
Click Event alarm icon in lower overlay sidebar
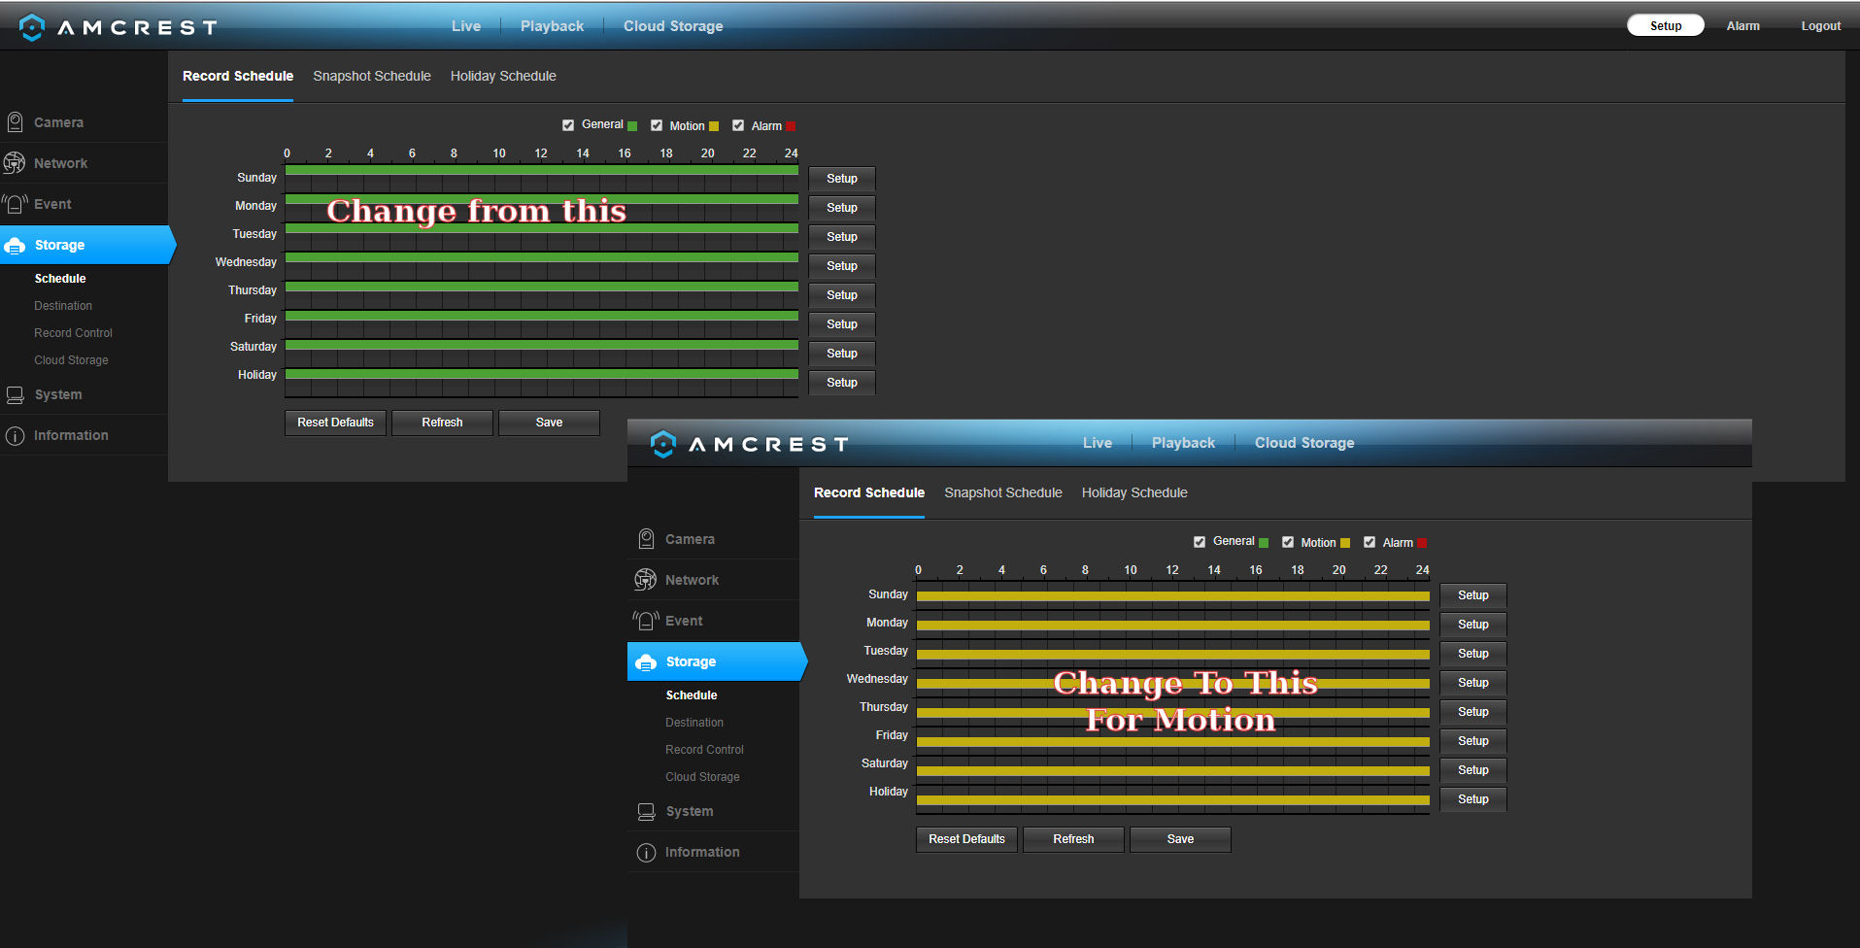[646, 621]
